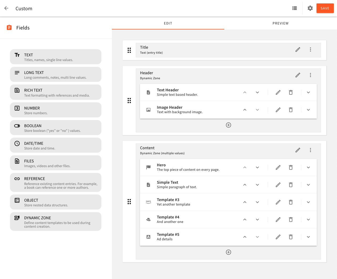Expand the Template #5 row chevron
The width and height of the screenshot is (337, 279).
pos(308,237)
